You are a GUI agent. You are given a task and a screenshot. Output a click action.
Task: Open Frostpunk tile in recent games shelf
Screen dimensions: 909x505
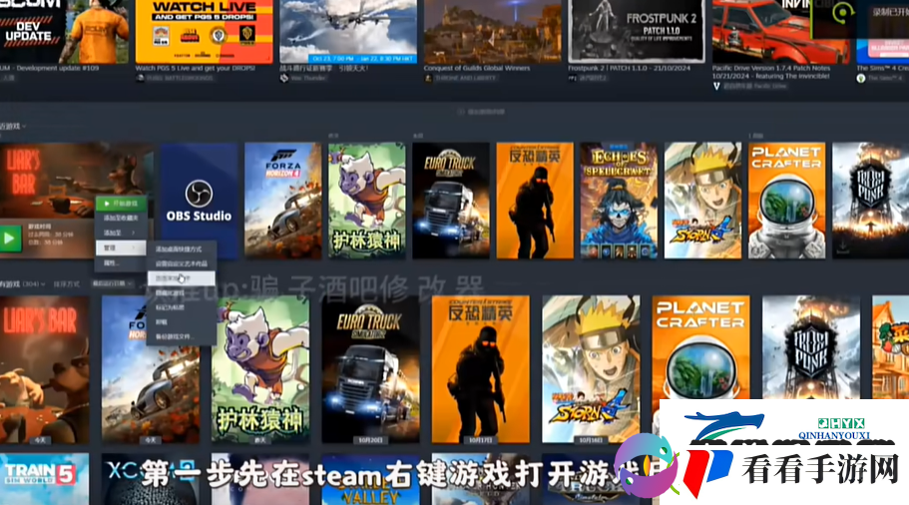871,201
